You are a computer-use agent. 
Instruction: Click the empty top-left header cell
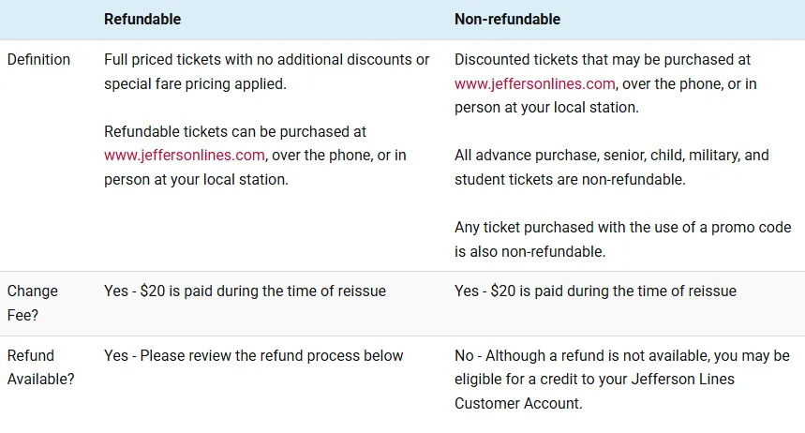point(47,19)
